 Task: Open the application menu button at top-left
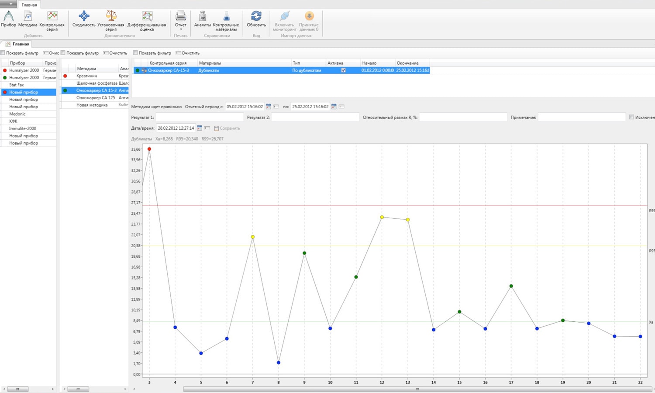coord(8,4)
